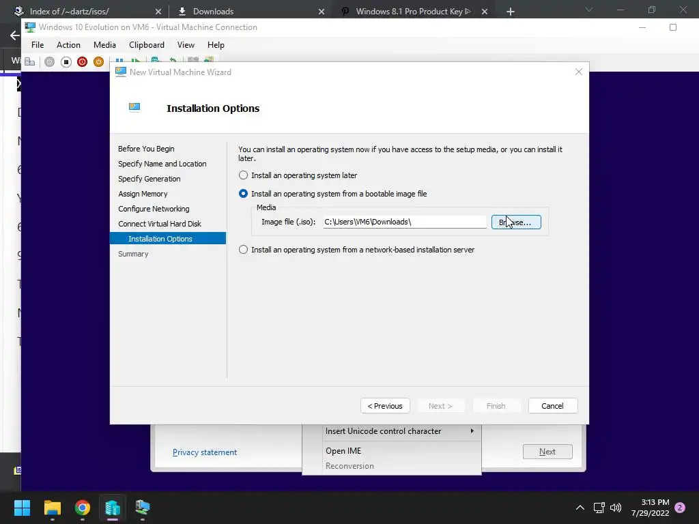Screen dimensions: 699x524
Task: Click the Finish button
Action: click(x=496, y=406)
